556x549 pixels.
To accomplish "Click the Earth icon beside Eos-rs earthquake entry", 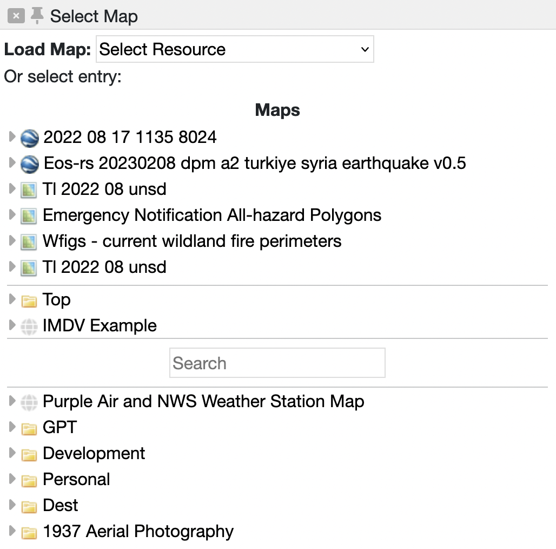I will coord(29,164).
